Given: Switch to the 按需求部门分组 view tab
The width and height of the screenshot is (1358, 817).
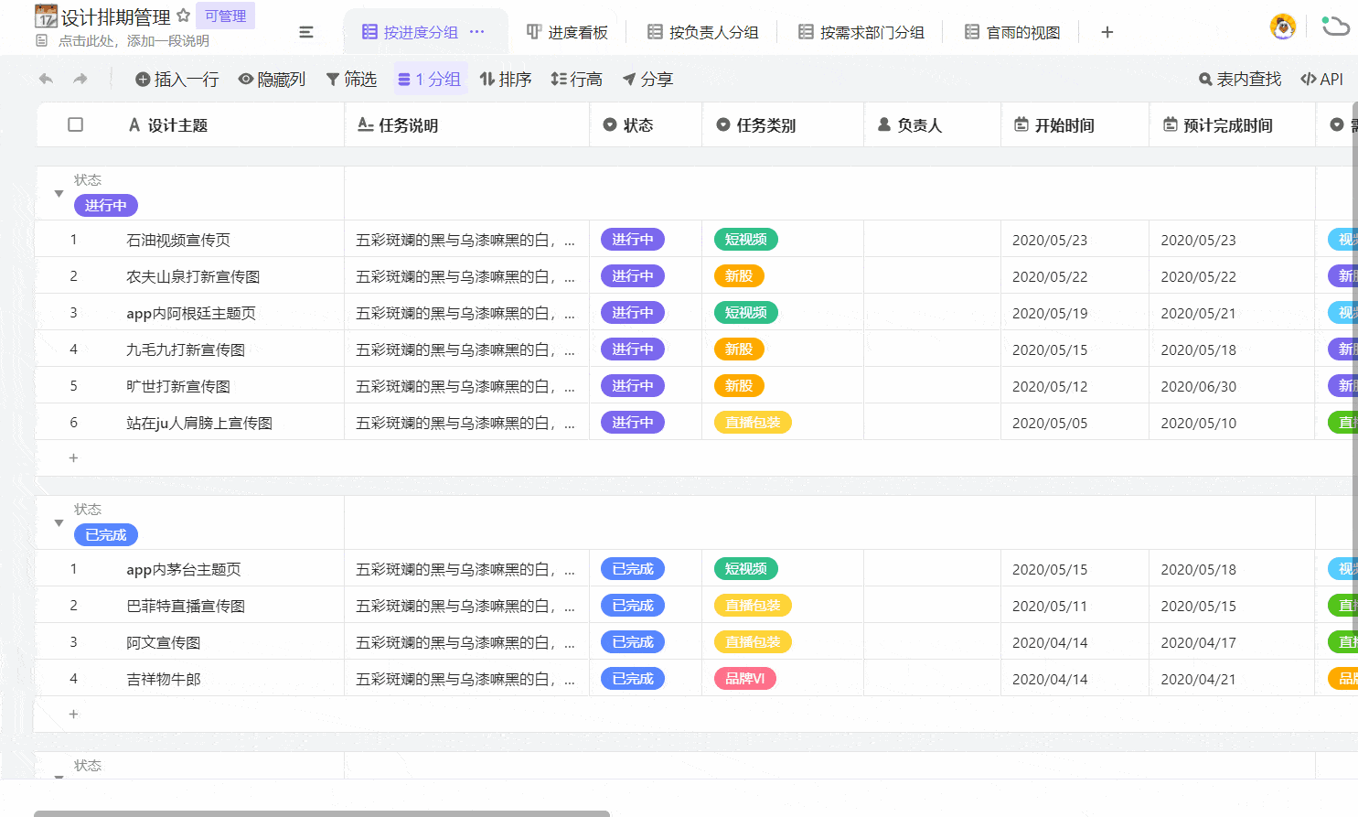Looking at the screenshot, I should coord(861,32).
